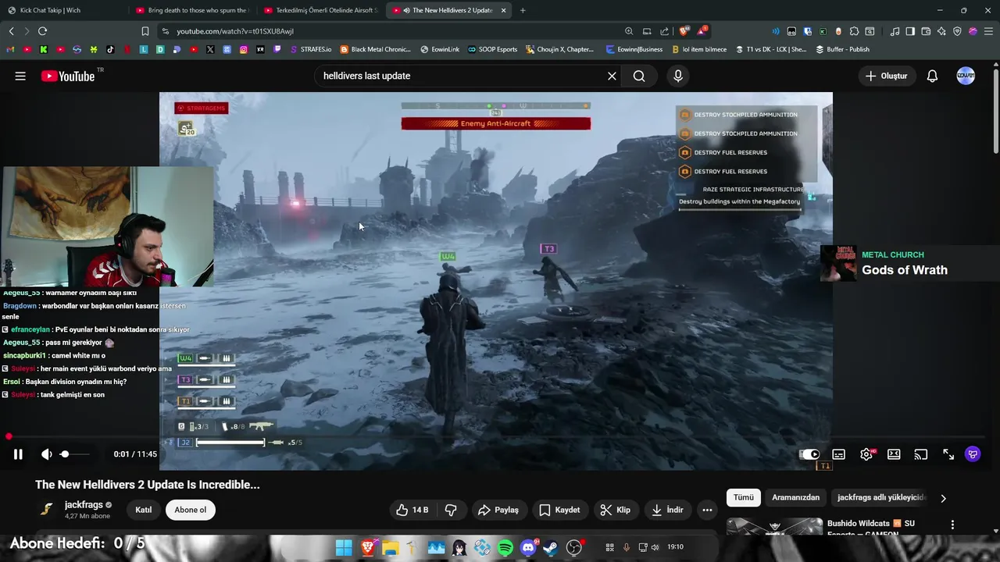The height and width of the screenshot is (562, 1000).
Task: Reload the page with refresh icon
Action: click(x=42, y=31)
